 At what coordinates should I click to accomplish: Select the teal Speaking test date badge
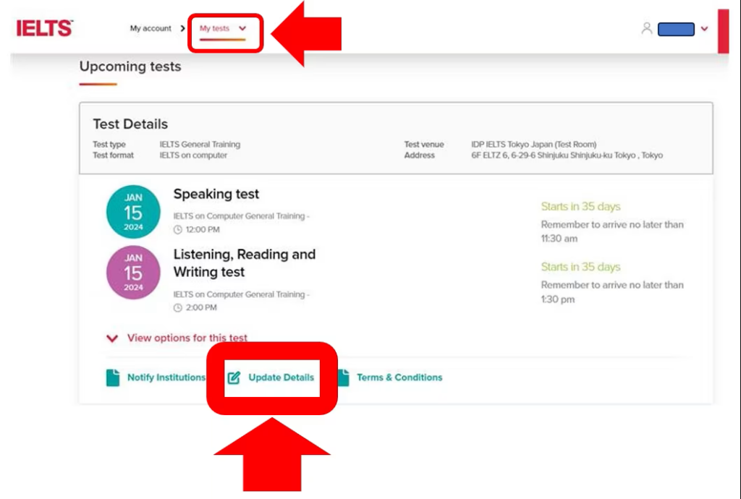(x=133, y=213)
